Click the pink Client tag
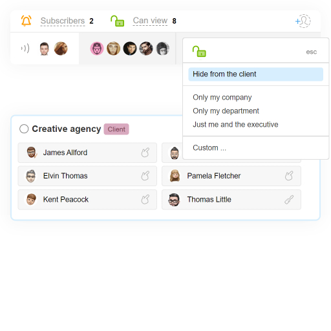The width and height of the screenshot is (331, 331). [116, 129]
